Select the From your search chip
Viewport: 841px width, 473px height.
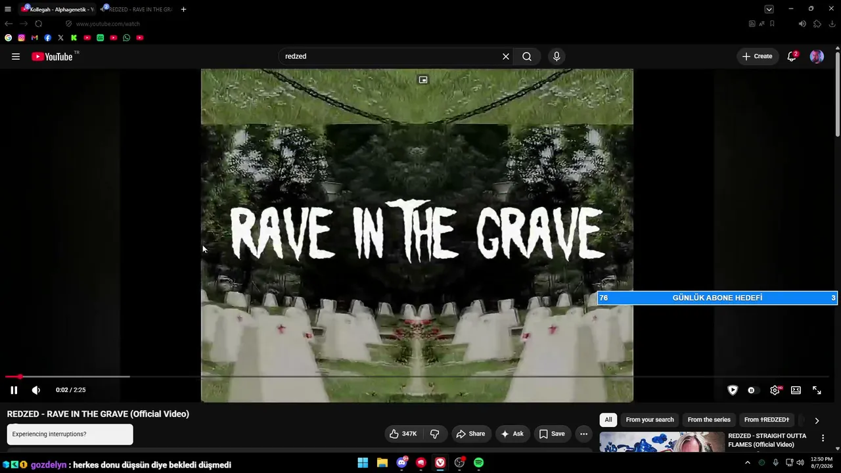click(650, 420)
